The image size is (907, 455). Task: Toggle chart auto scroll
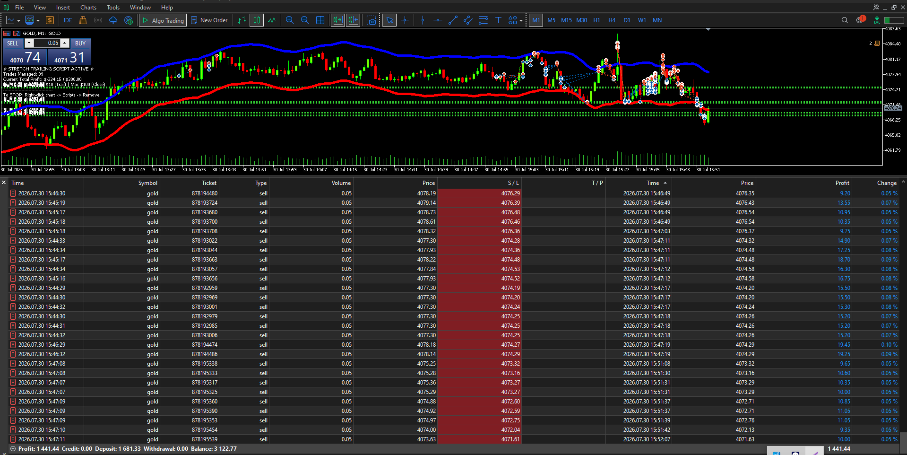coord(337,20)
